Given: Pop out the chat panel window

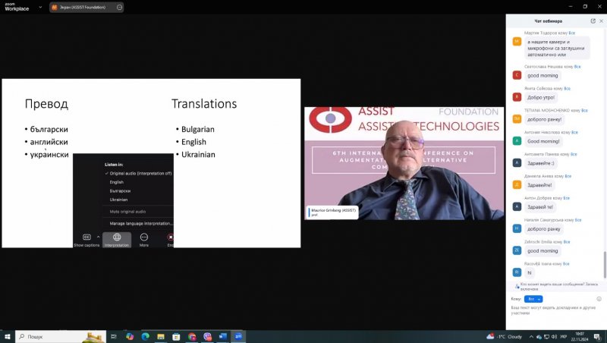Looking at the screenshot, I should pyautogui.click(x=593, y=20).
